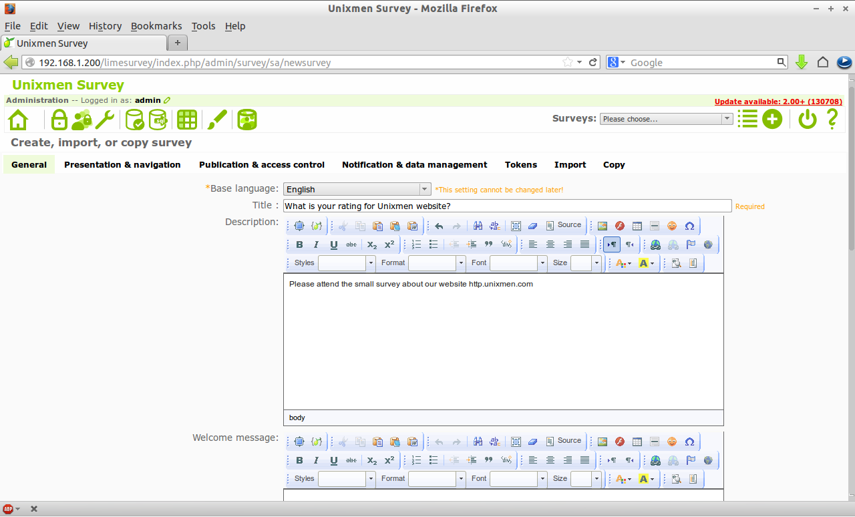
Task: Pick background color in Description editor
Action: pos(647,263)
